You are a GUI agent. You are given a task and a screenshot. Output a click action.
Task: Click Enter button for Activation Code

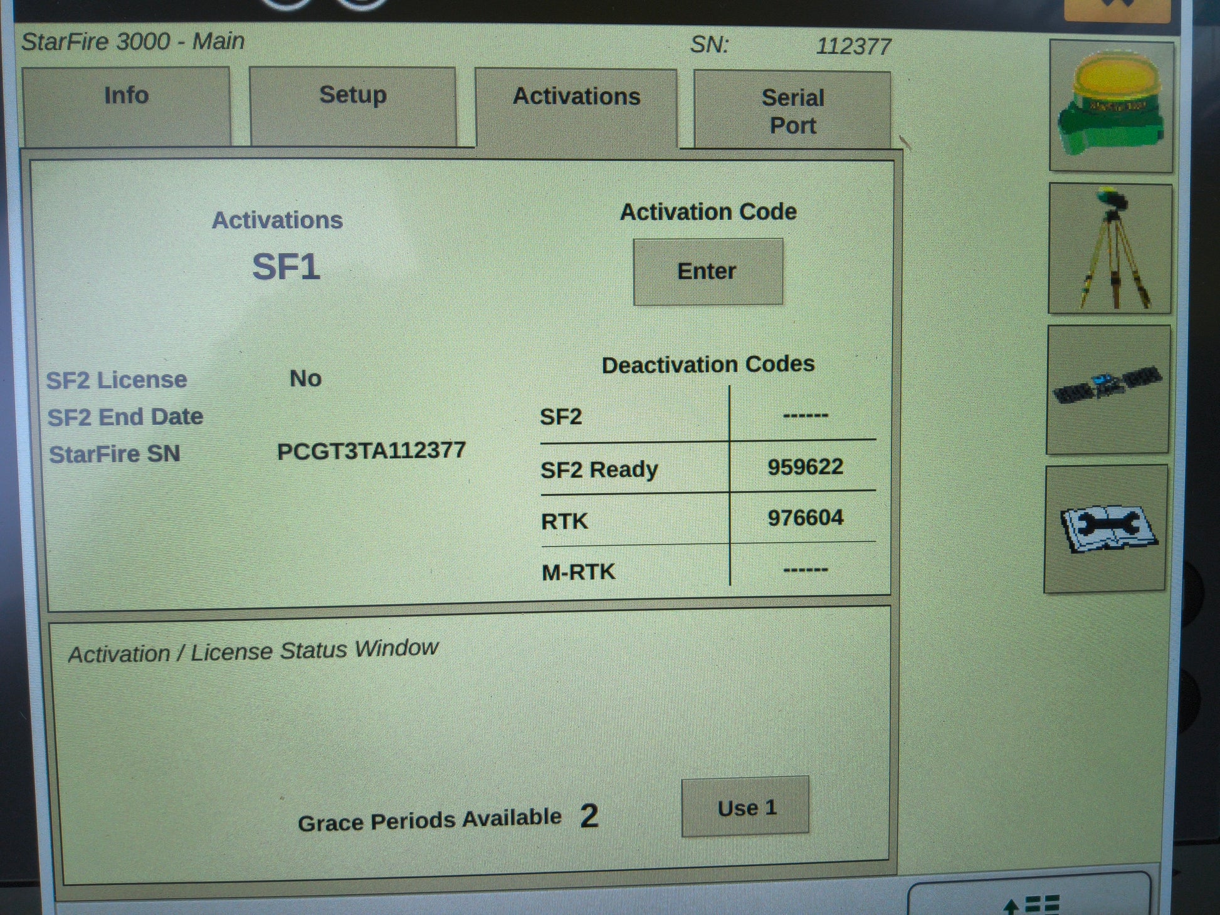pyautogui.click(x=708, y=271)
